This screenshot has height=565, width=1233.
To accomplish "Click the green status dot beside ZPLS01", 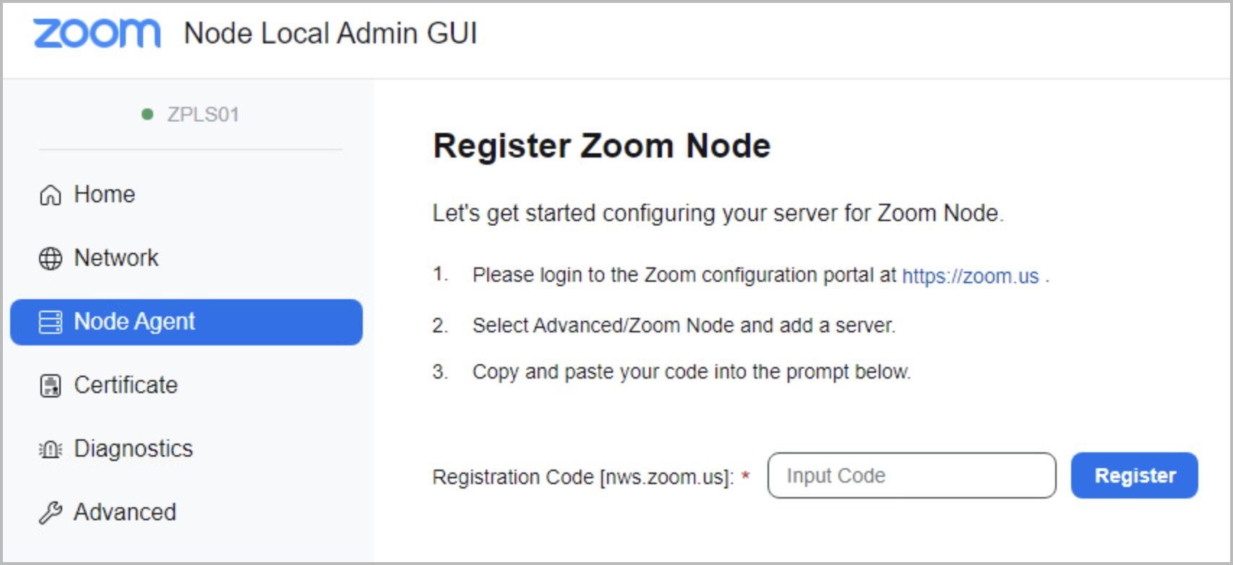I will click(147, 114).
